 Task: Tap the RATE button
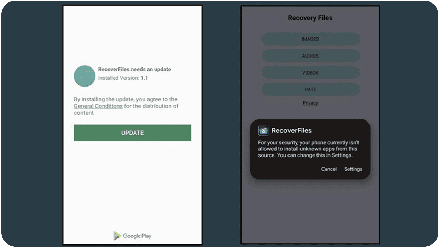tap(310, 89)
